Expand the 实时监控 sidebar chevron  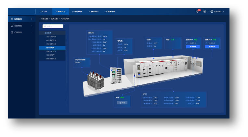point(32,19)
